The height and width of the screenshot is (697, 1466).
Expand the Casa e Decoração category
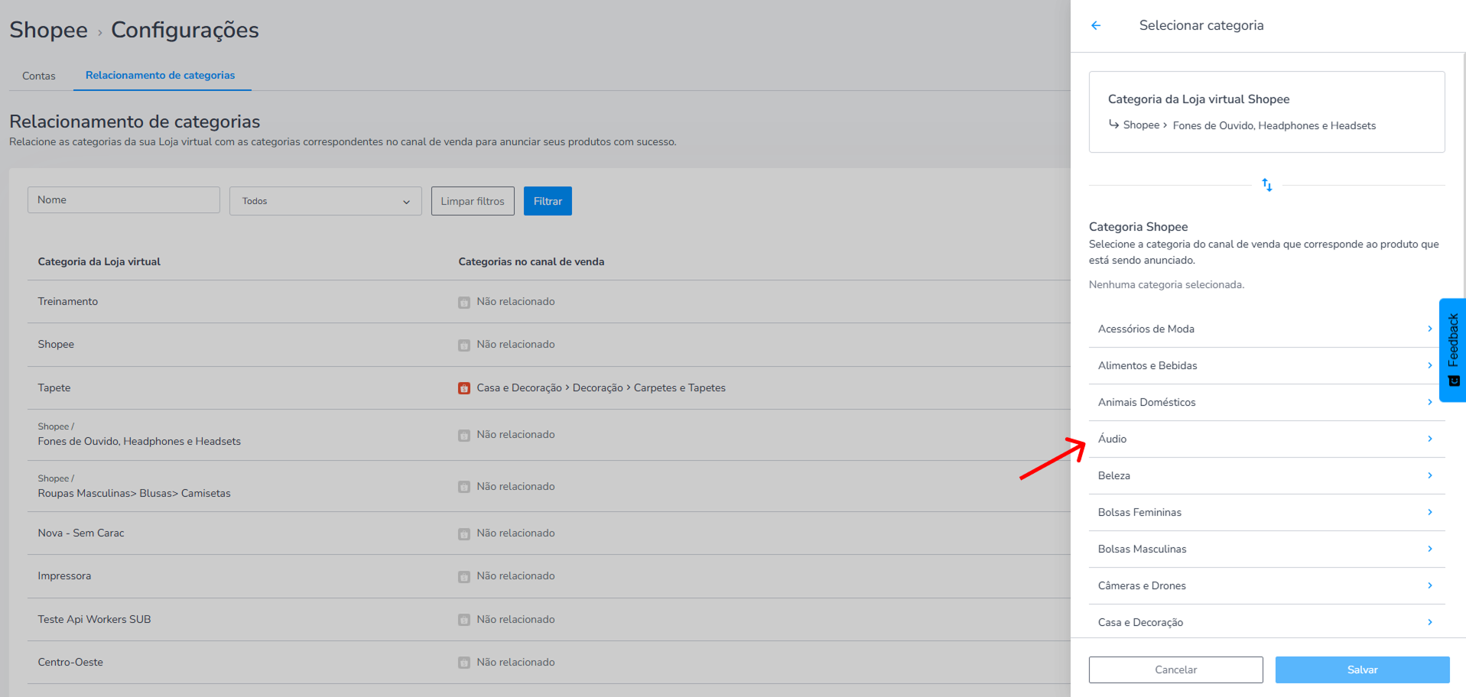point(1266,622)
